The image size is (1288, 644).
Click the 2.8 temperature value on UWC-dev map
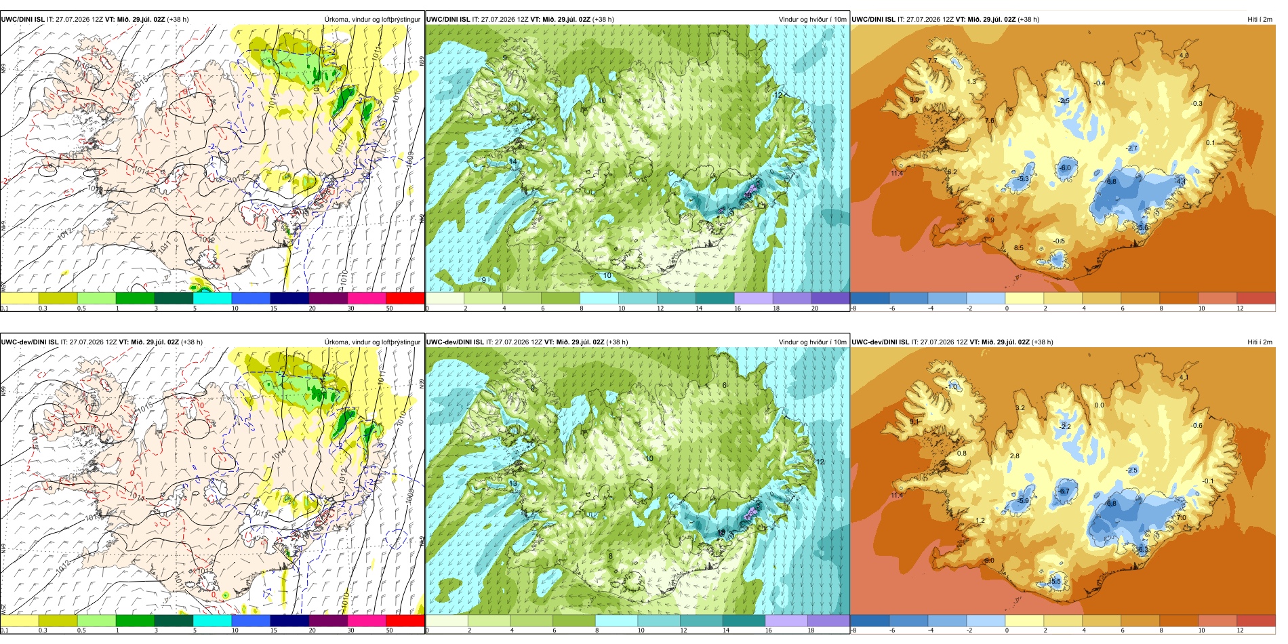click(x=1014, y=456)
